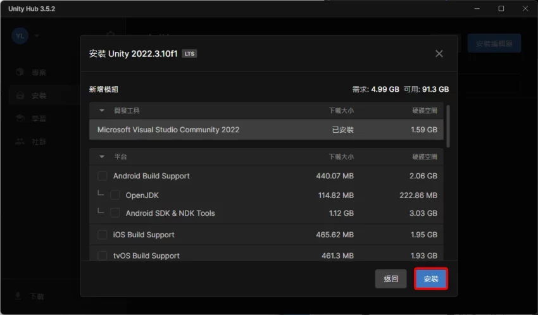The height and width of the screenshot is (315, 538).
Task: Toggle the tvOS Build Support checkbox
Action: 103,256
